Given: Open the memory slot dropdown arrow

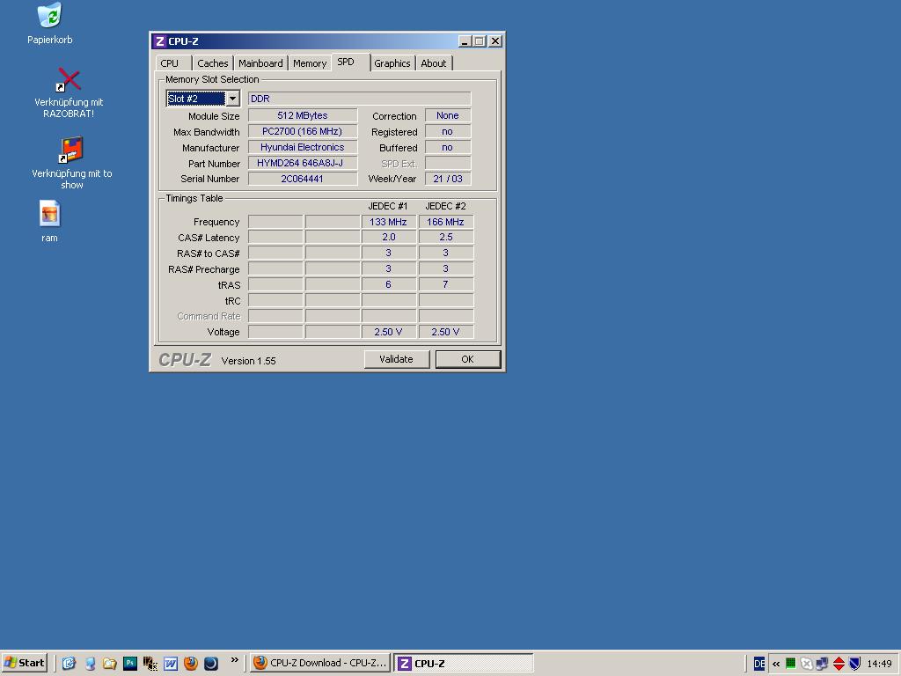Looking at the screenshot, I should point(232,99).
